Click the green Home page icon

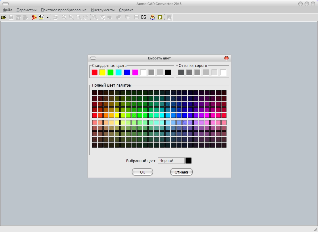(x=160, y=17)
